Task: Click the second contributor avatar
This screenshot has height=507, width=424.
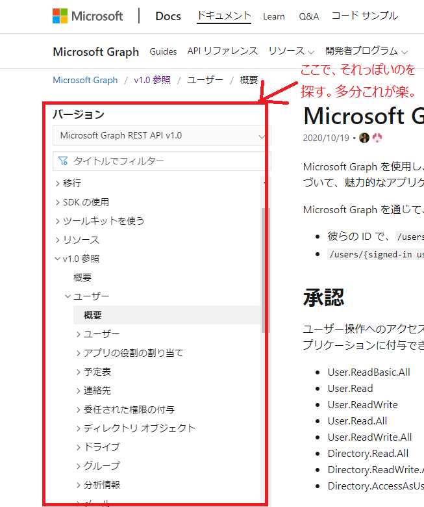Action: pyautogui.click(x=377, y=138)
